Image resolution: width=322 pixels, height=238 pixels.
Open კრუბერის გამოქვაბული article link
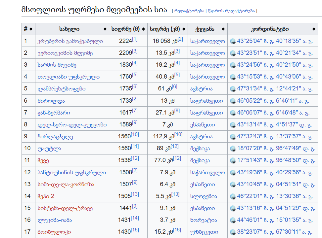point(70,41)
